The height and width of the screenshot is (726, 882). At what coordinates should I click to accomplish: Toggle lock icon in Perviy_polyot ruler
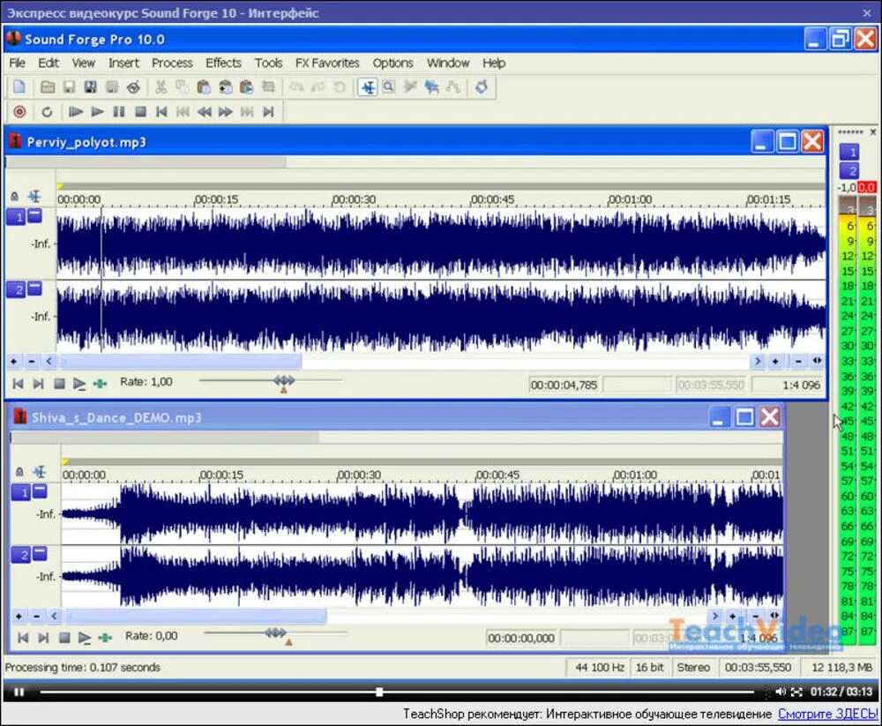15,197
